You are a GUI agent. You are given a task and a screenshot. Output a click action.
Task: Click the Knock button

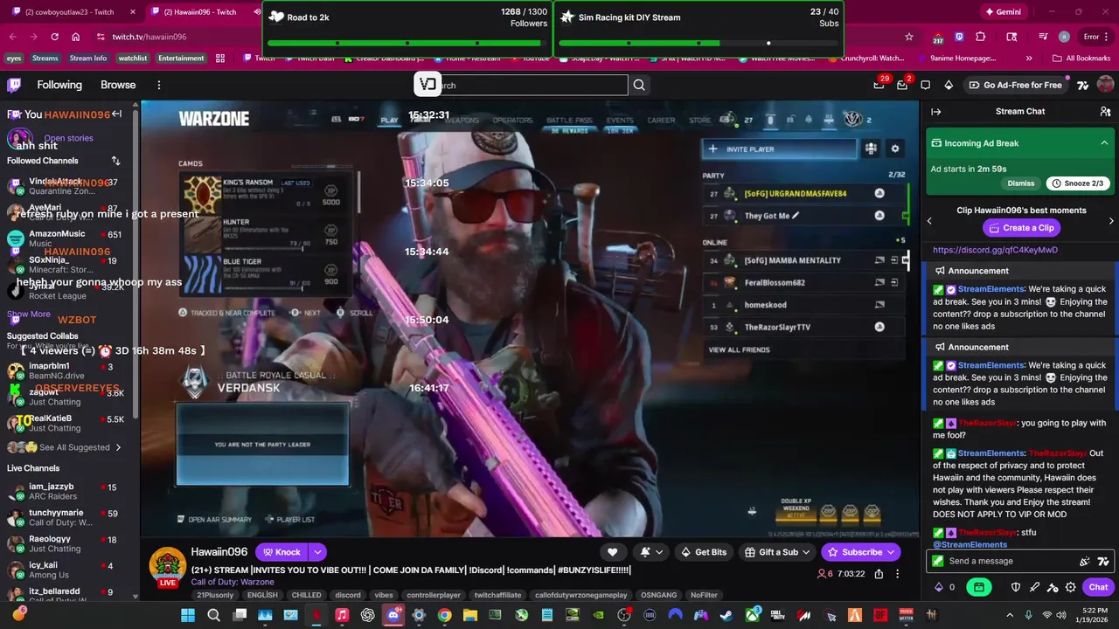281,552
